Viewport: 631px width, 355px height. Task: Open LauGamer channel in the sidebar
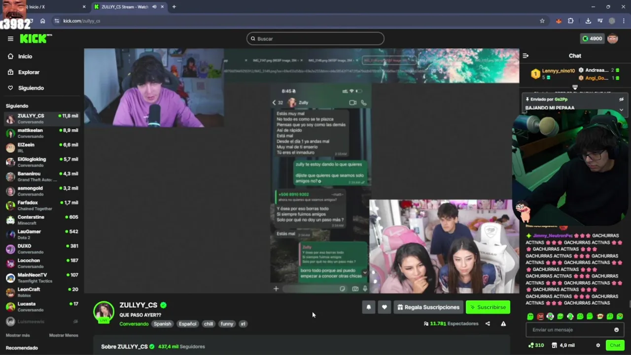[42, 234]
